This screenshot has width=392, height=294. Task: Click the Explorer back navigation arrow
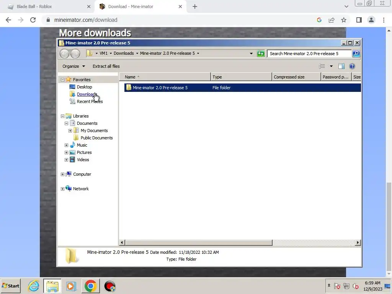click(64, 54)
